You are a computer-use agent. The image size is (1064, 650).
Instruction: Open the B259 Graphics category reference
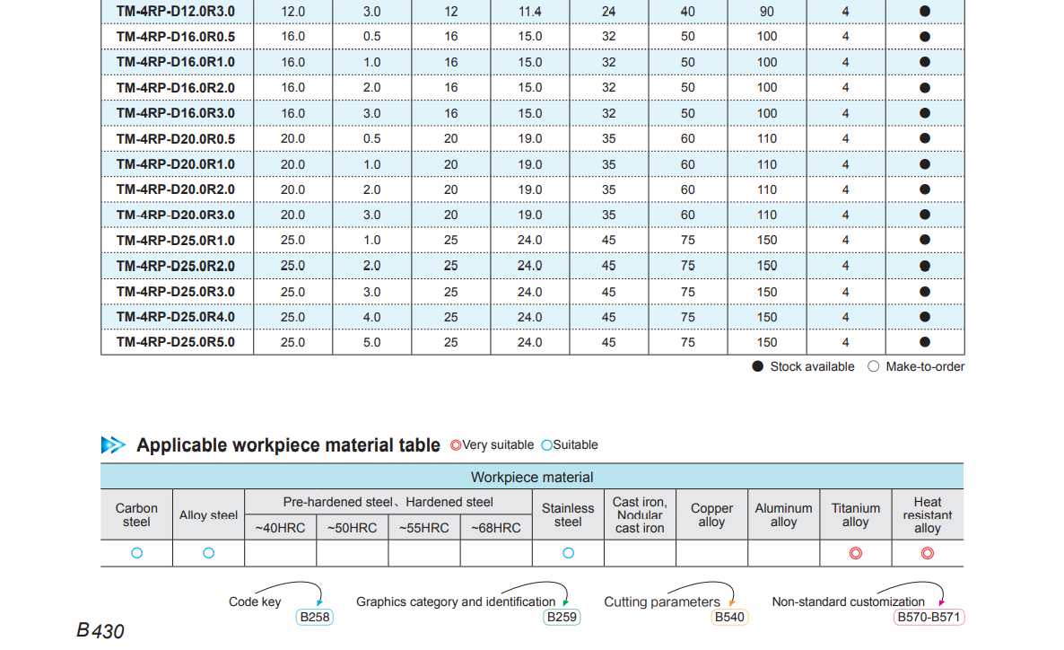(x=562, y=618)
